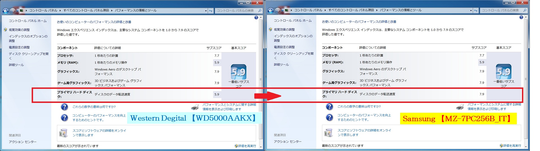This screenshot has width=540, height=151.
Task: Click the left window vertical scrollbar thumb
Action: click(x=261, y=79)
